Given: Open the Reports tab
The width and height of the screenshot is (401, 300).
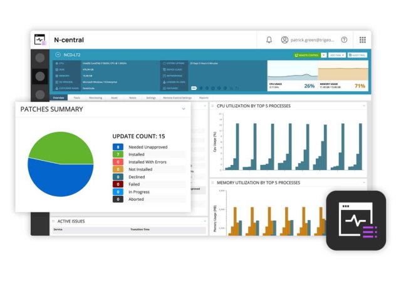Looking at the screenshot, I should tap(204, 97).
